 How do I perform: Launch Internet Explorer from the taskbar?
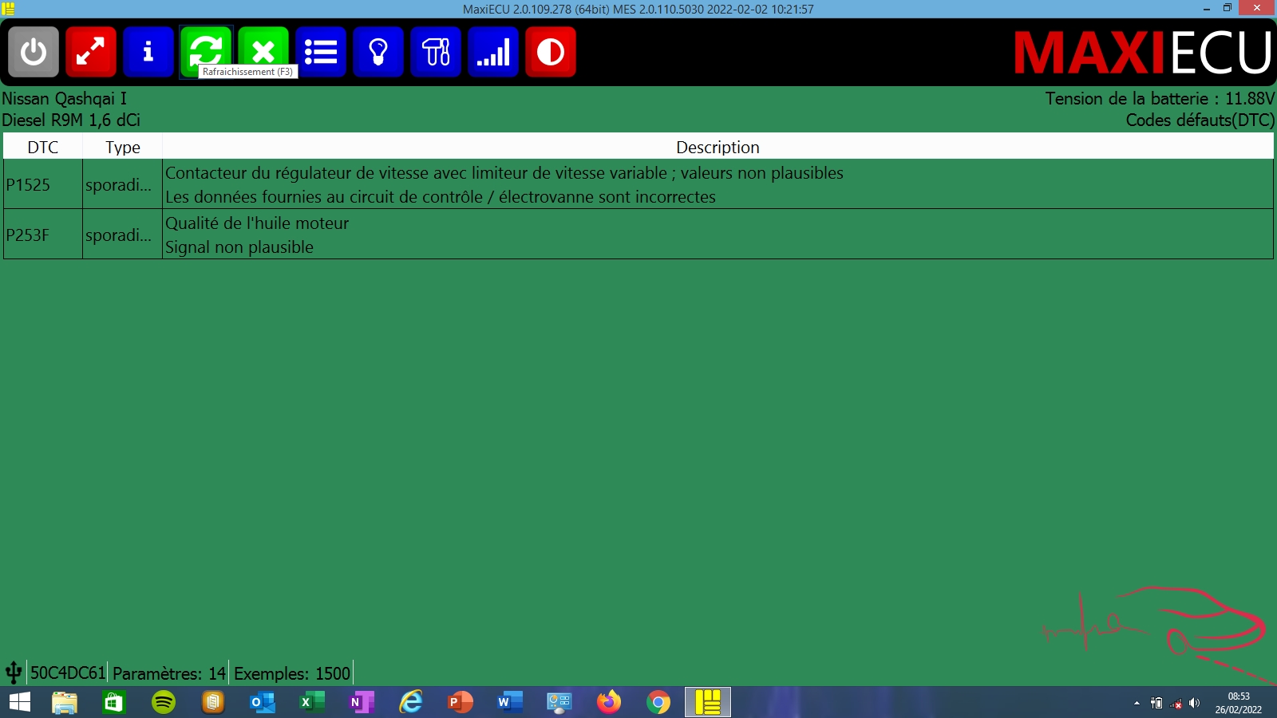coord(411,702)
